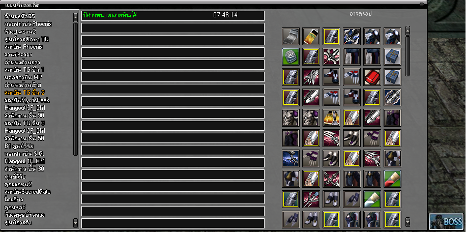Select the boss entry with timer 07:48:14
The height and width of the screenshot is (232, 466).
(173, 15)
